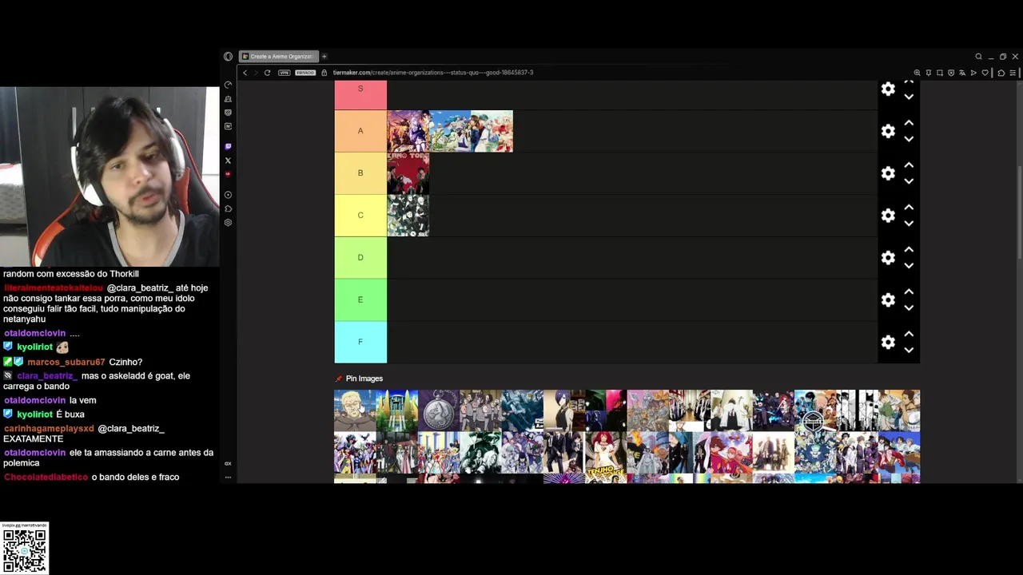Viewport: 1023px width, 575px height.
Task: Open the zoom magnifier in address toolbar
Action: [x=917, y=73]
